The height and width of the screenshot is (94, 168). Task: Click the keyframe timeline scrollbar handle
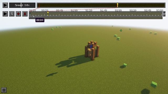(x=36, y=18)
